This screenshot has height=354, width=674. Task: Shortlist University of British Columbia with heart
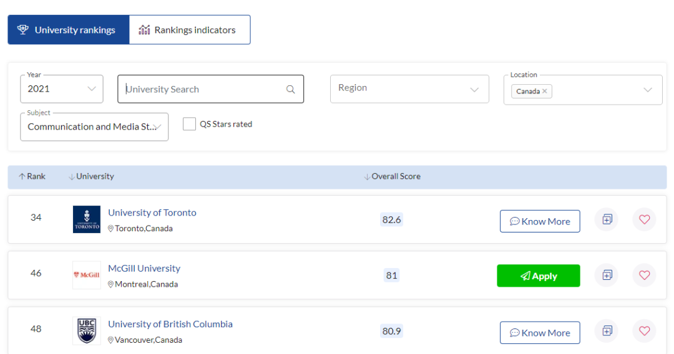point(644,331)
